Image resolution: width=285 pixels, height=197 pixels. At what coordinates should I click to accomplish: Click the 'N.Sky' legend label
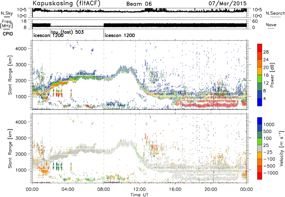[x=7, y=13]
